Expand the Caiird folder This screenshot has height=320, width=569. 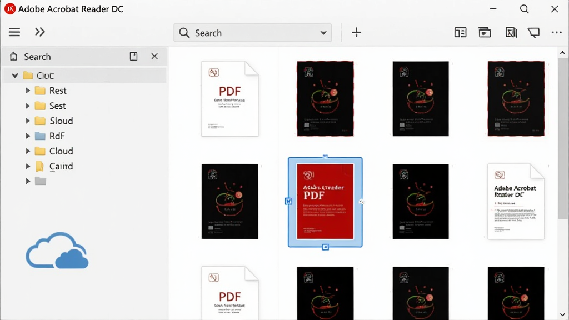tap(28, 166)
